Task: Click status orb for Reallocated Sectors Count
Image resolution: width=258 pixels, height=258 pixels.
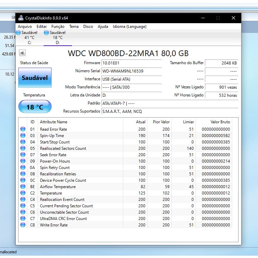Action: (23, 148)
